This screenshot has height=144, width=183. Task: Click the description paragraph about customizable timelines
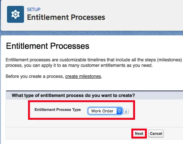94,62
